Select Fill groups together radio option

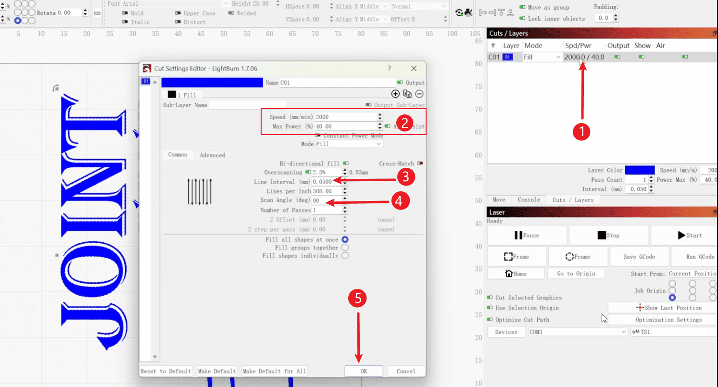click(x=345, y=248)
